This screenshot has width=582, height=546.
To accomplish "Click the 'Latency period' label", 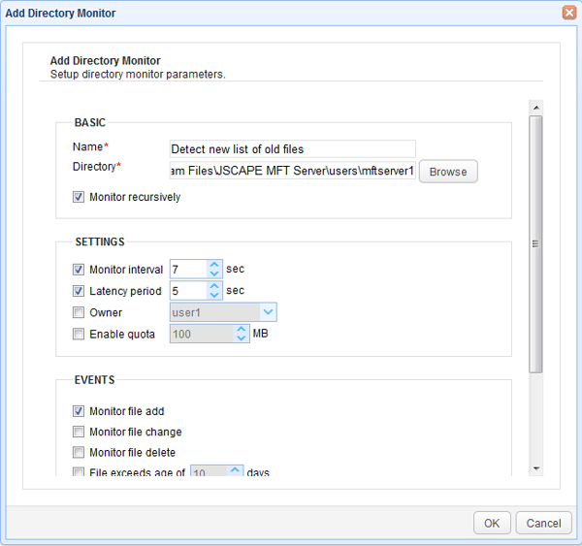I will click(x=125, y=291).
